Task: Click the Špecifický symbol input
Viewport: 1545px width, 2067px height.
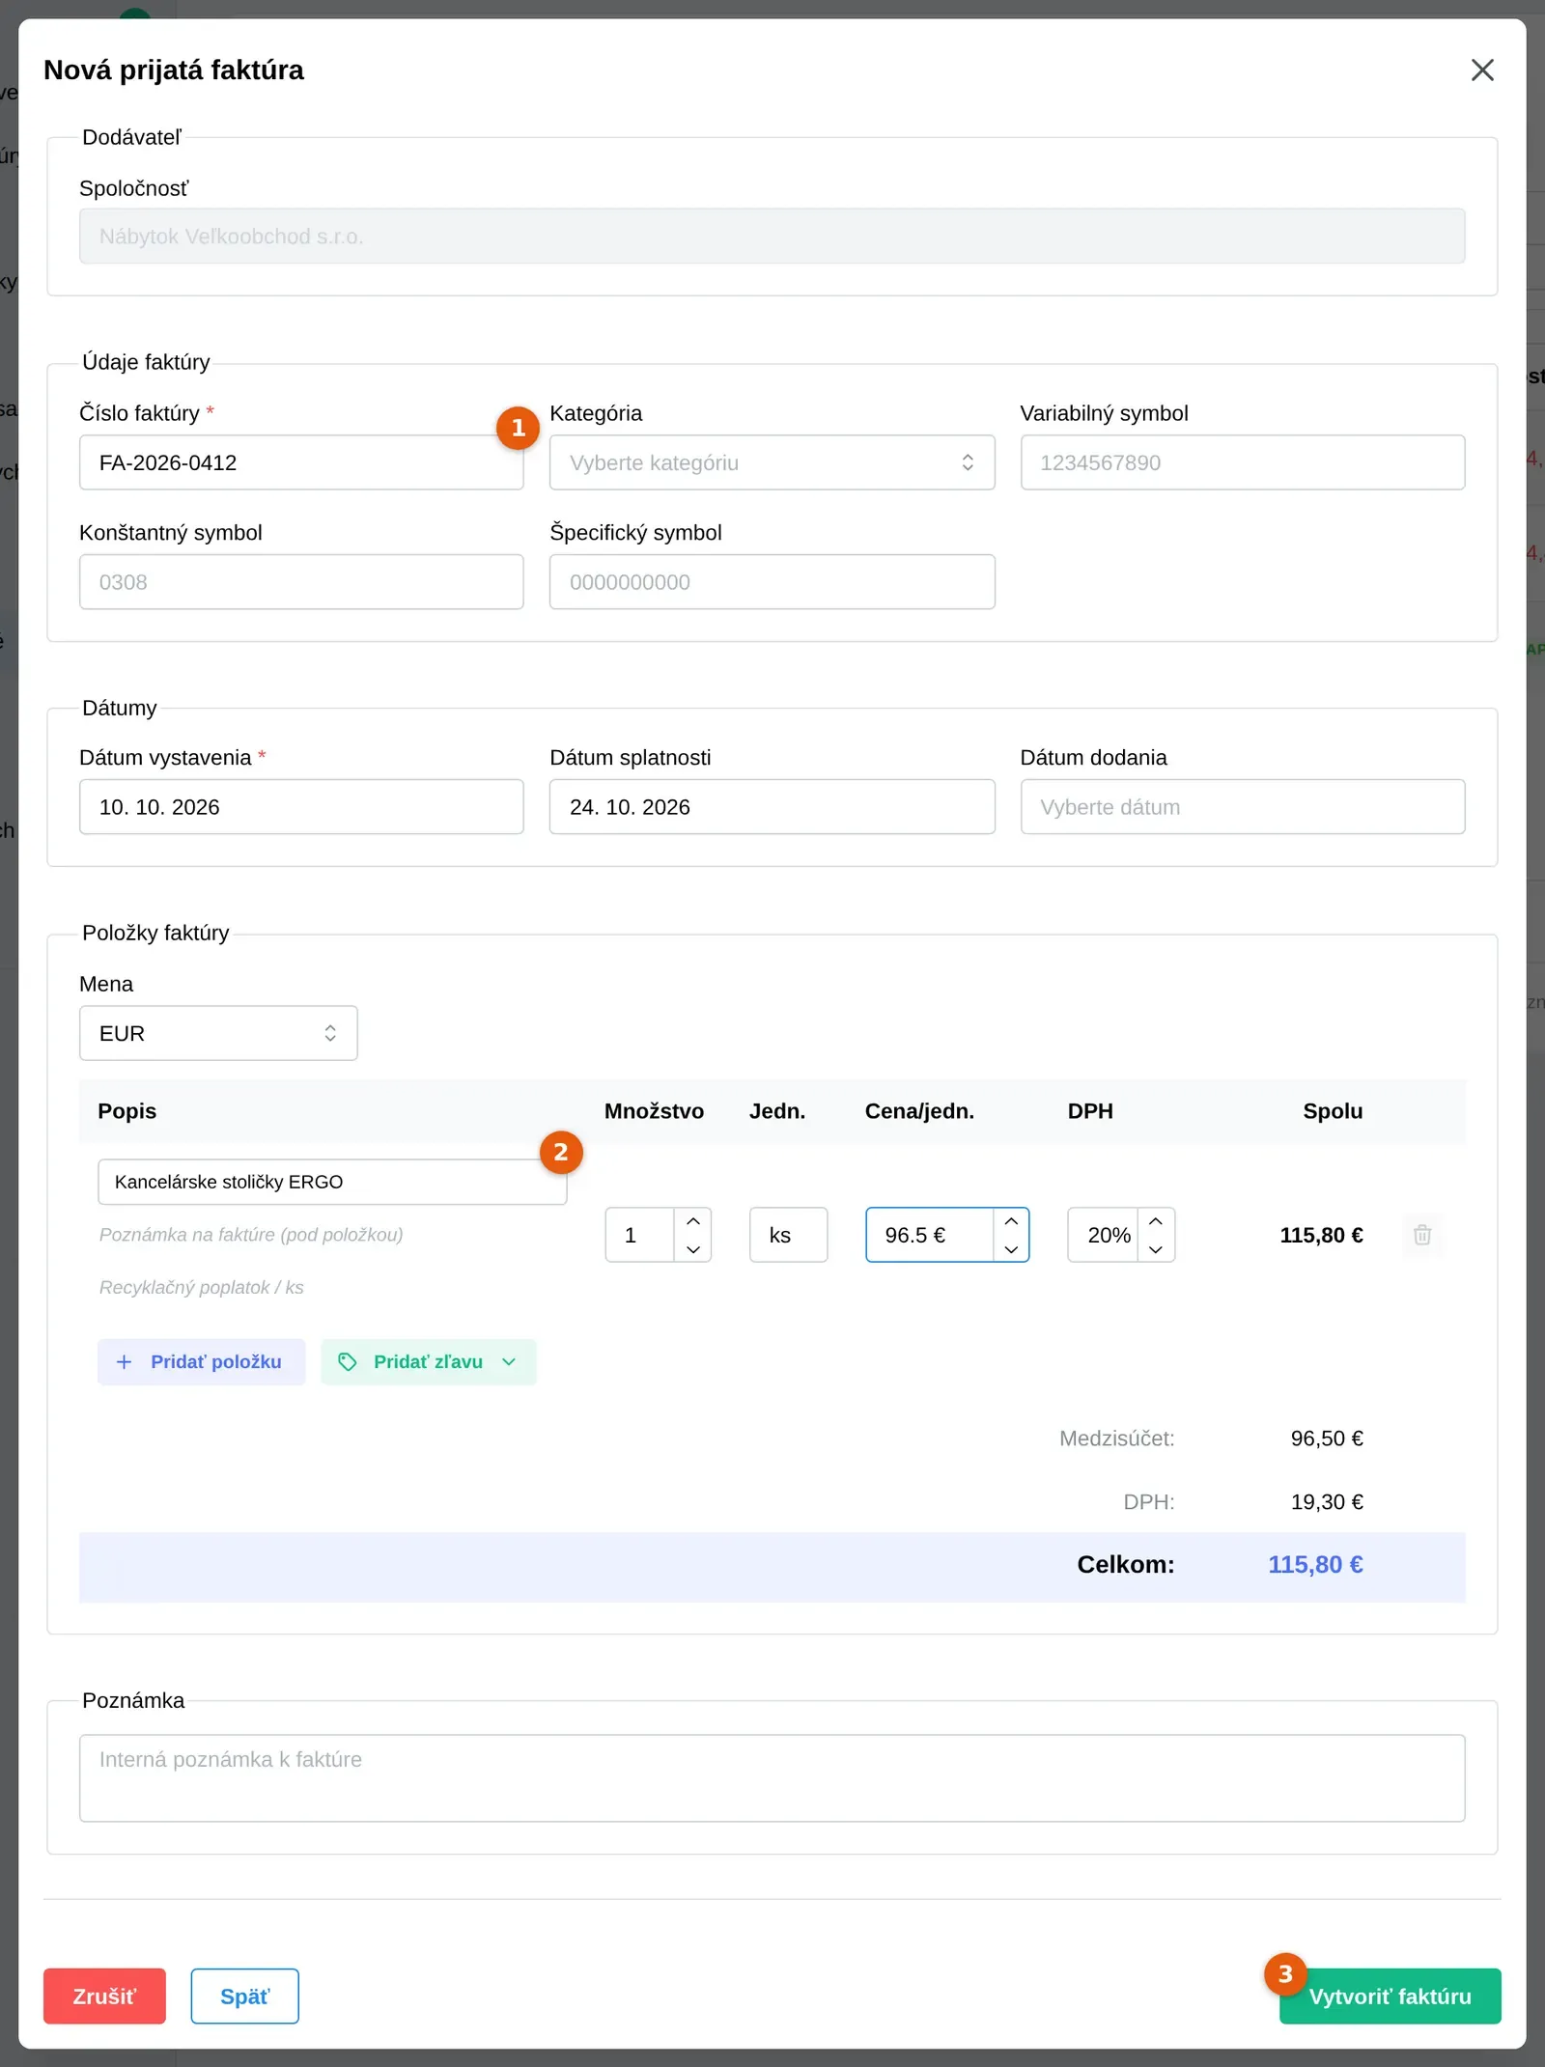Action: point(772,582)
